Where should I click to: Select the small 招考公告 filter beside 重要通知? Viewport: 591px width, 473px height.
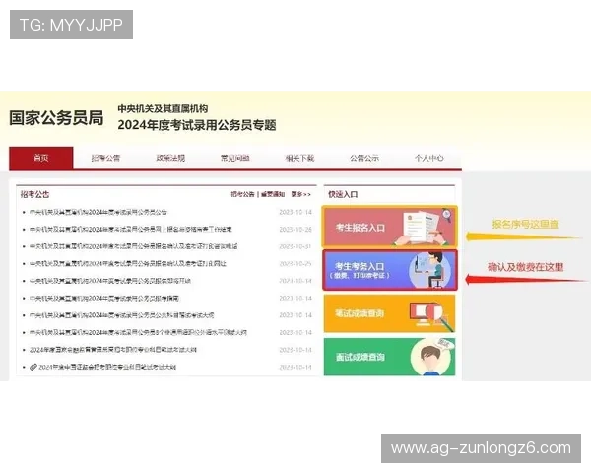point(242,194)
